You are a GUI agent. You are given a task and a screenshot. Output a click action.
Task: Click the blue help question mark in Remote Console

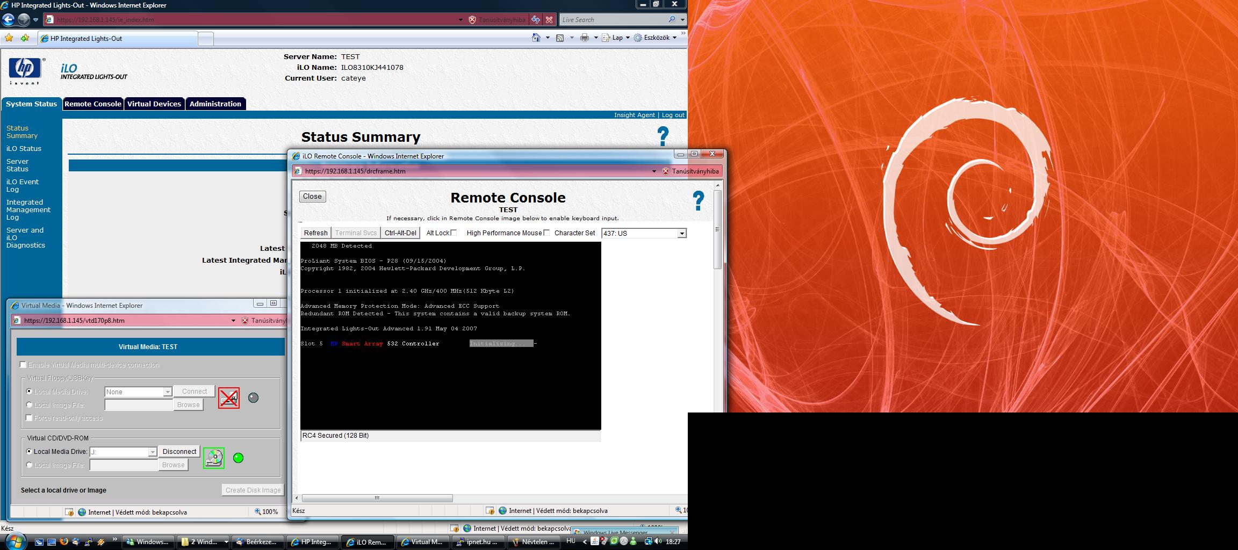698,201
